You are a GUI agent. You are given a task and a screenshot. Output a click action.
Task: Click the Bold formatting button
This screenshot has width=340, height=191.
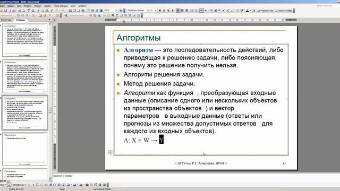pos(160,11)
